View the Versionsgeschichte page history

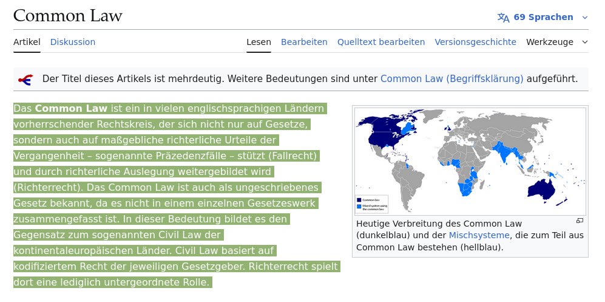(x=475, y=42)
